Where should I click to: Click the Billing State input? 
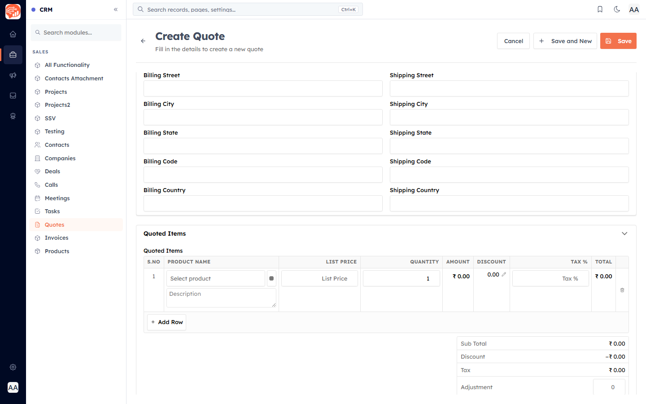(263, 146)
